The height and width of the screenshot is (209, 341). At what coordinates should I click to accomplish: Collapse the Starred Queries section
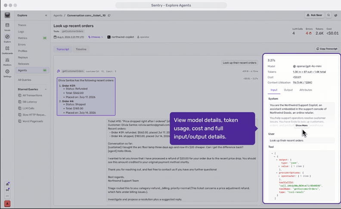(46, 89)
